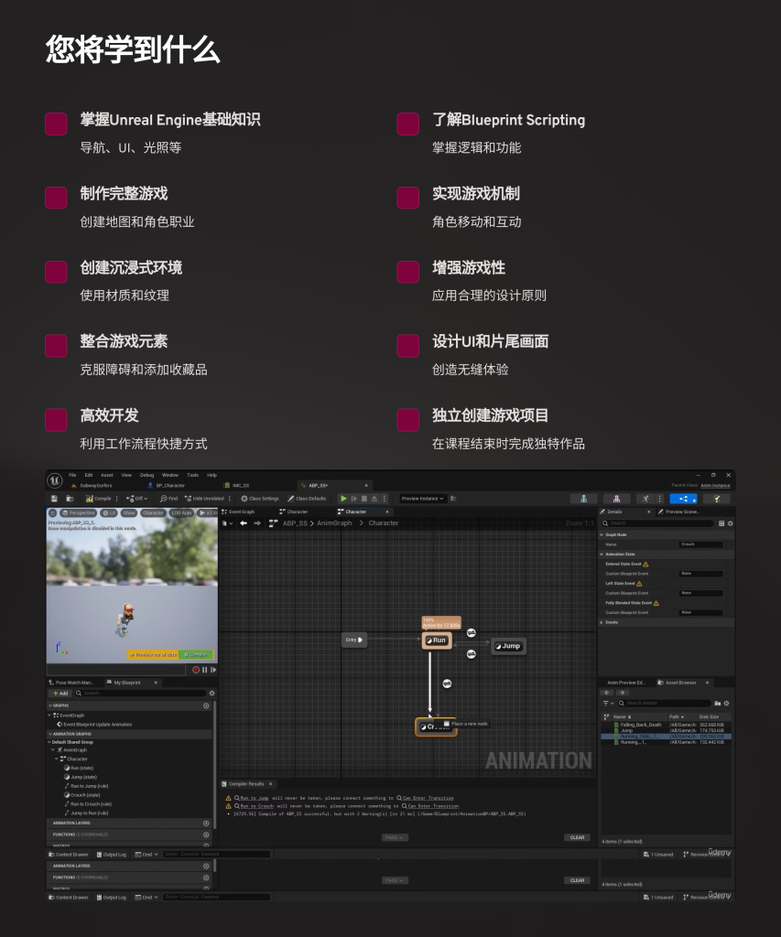Click the graph Forward navigation arrow
Screen dimensions: 781x937
[257, 522]
